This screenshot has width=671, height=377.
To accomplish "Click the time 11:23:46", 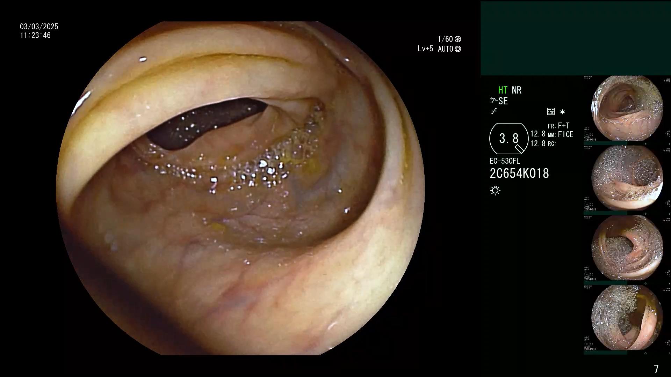I will (35, 36).
